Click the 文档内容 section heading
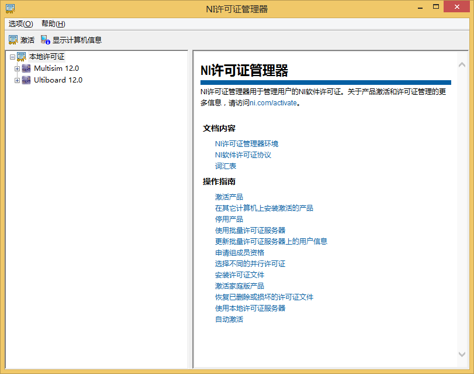 tap(219, 129)
